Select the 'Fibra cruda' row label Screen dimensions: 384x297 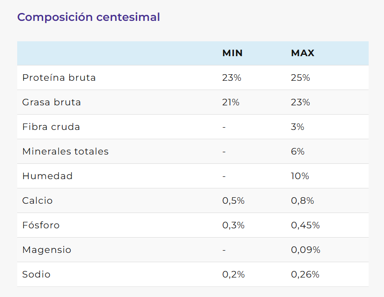[51, 127]
